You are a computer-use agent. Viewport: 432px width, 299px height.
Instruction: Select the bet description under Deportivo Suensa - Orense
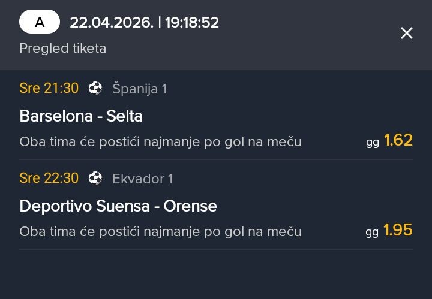160,231
